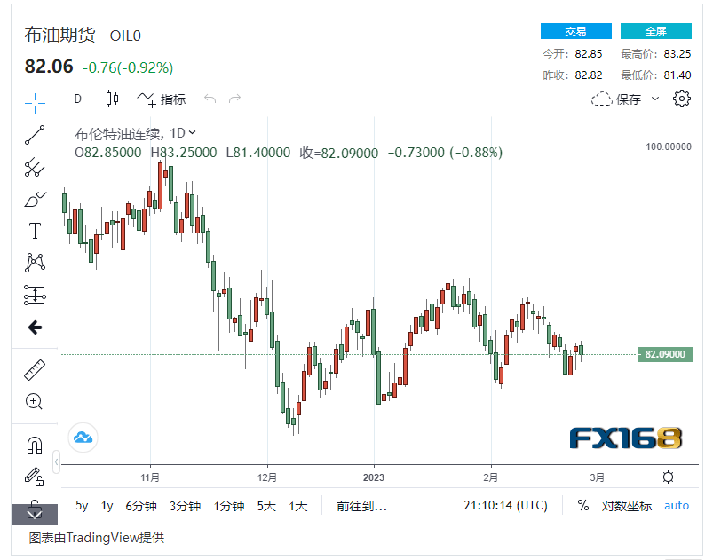The width and height of the screenshot is (713, 560).
Task: Expand the dropdown arrow next to 保存
Action: tap(655, 99)
